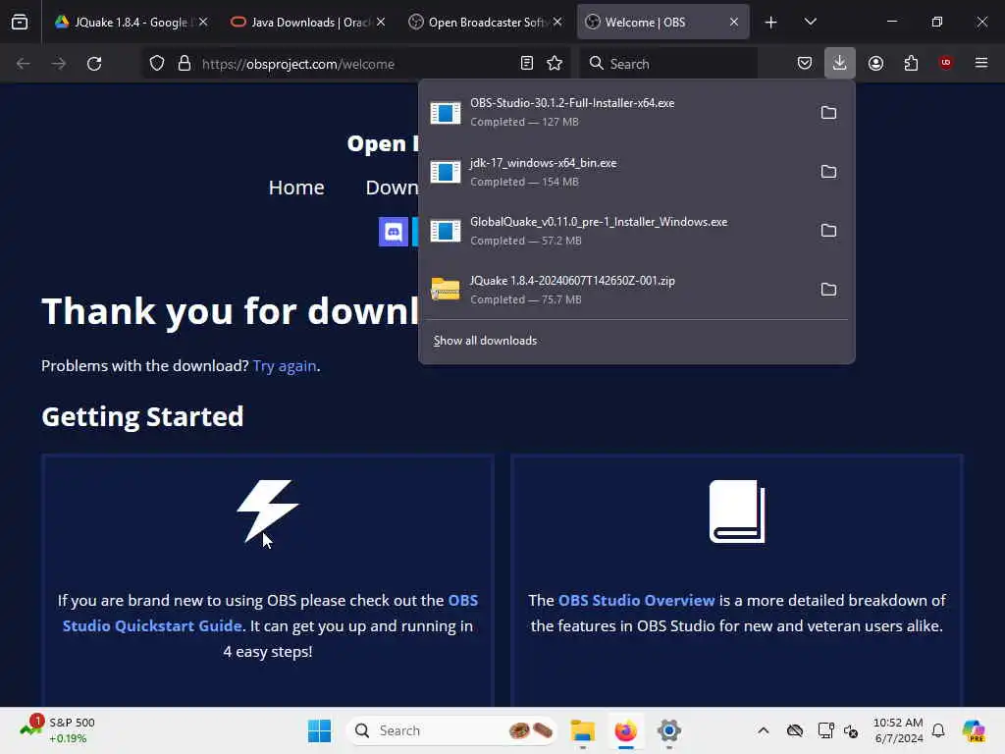Open GlobalQuake installer download entry

coord(615,231)
